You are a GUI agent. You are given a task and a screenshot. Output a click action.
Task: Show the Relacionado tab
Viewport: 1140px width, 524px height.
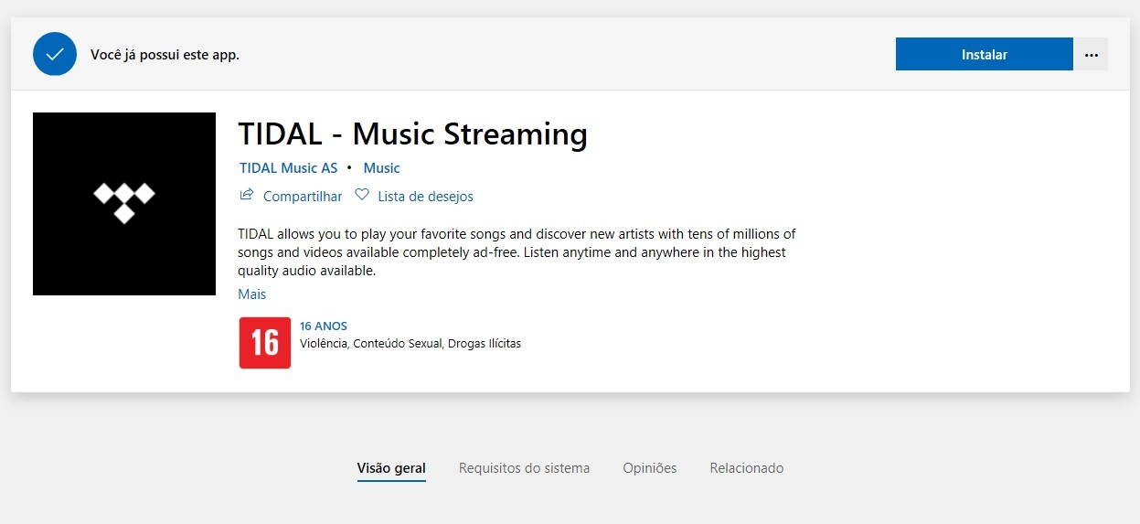pos(746,468)
